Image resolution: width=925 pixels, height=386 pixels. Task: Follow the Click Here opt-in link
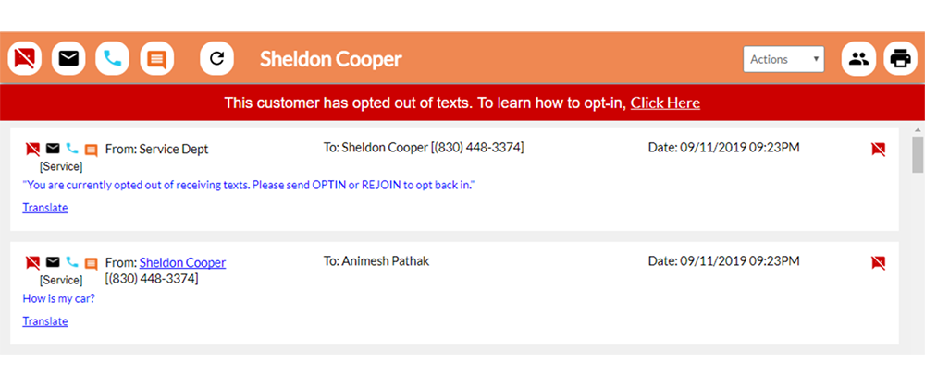tap(665, 103)
